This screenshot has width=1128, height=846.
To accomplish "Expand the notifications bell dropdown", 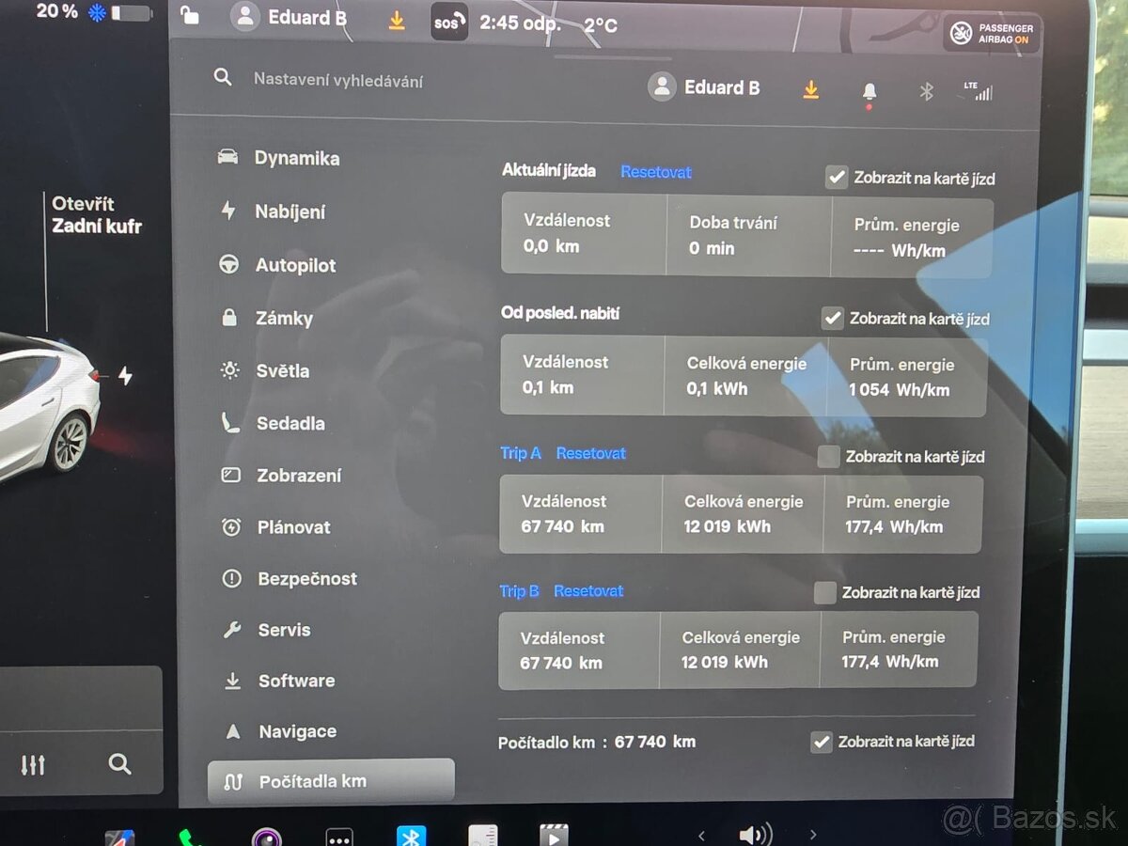I will pyautogui.click(x=869, y=89).
